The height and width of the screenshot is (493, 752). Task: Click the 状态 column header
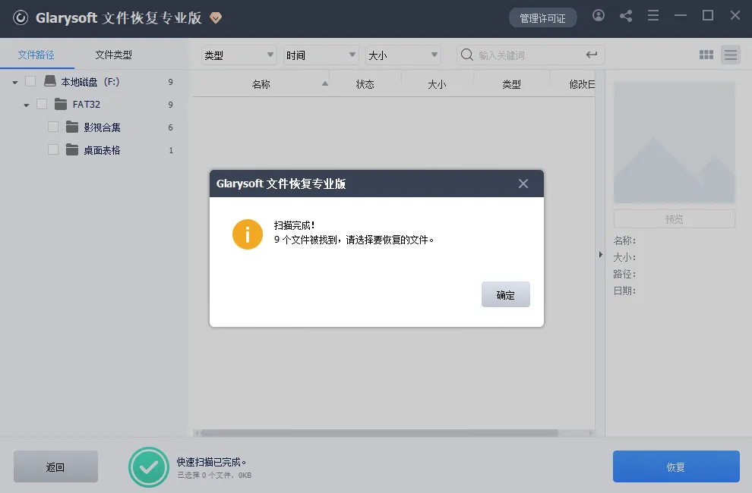pos(365,84)
